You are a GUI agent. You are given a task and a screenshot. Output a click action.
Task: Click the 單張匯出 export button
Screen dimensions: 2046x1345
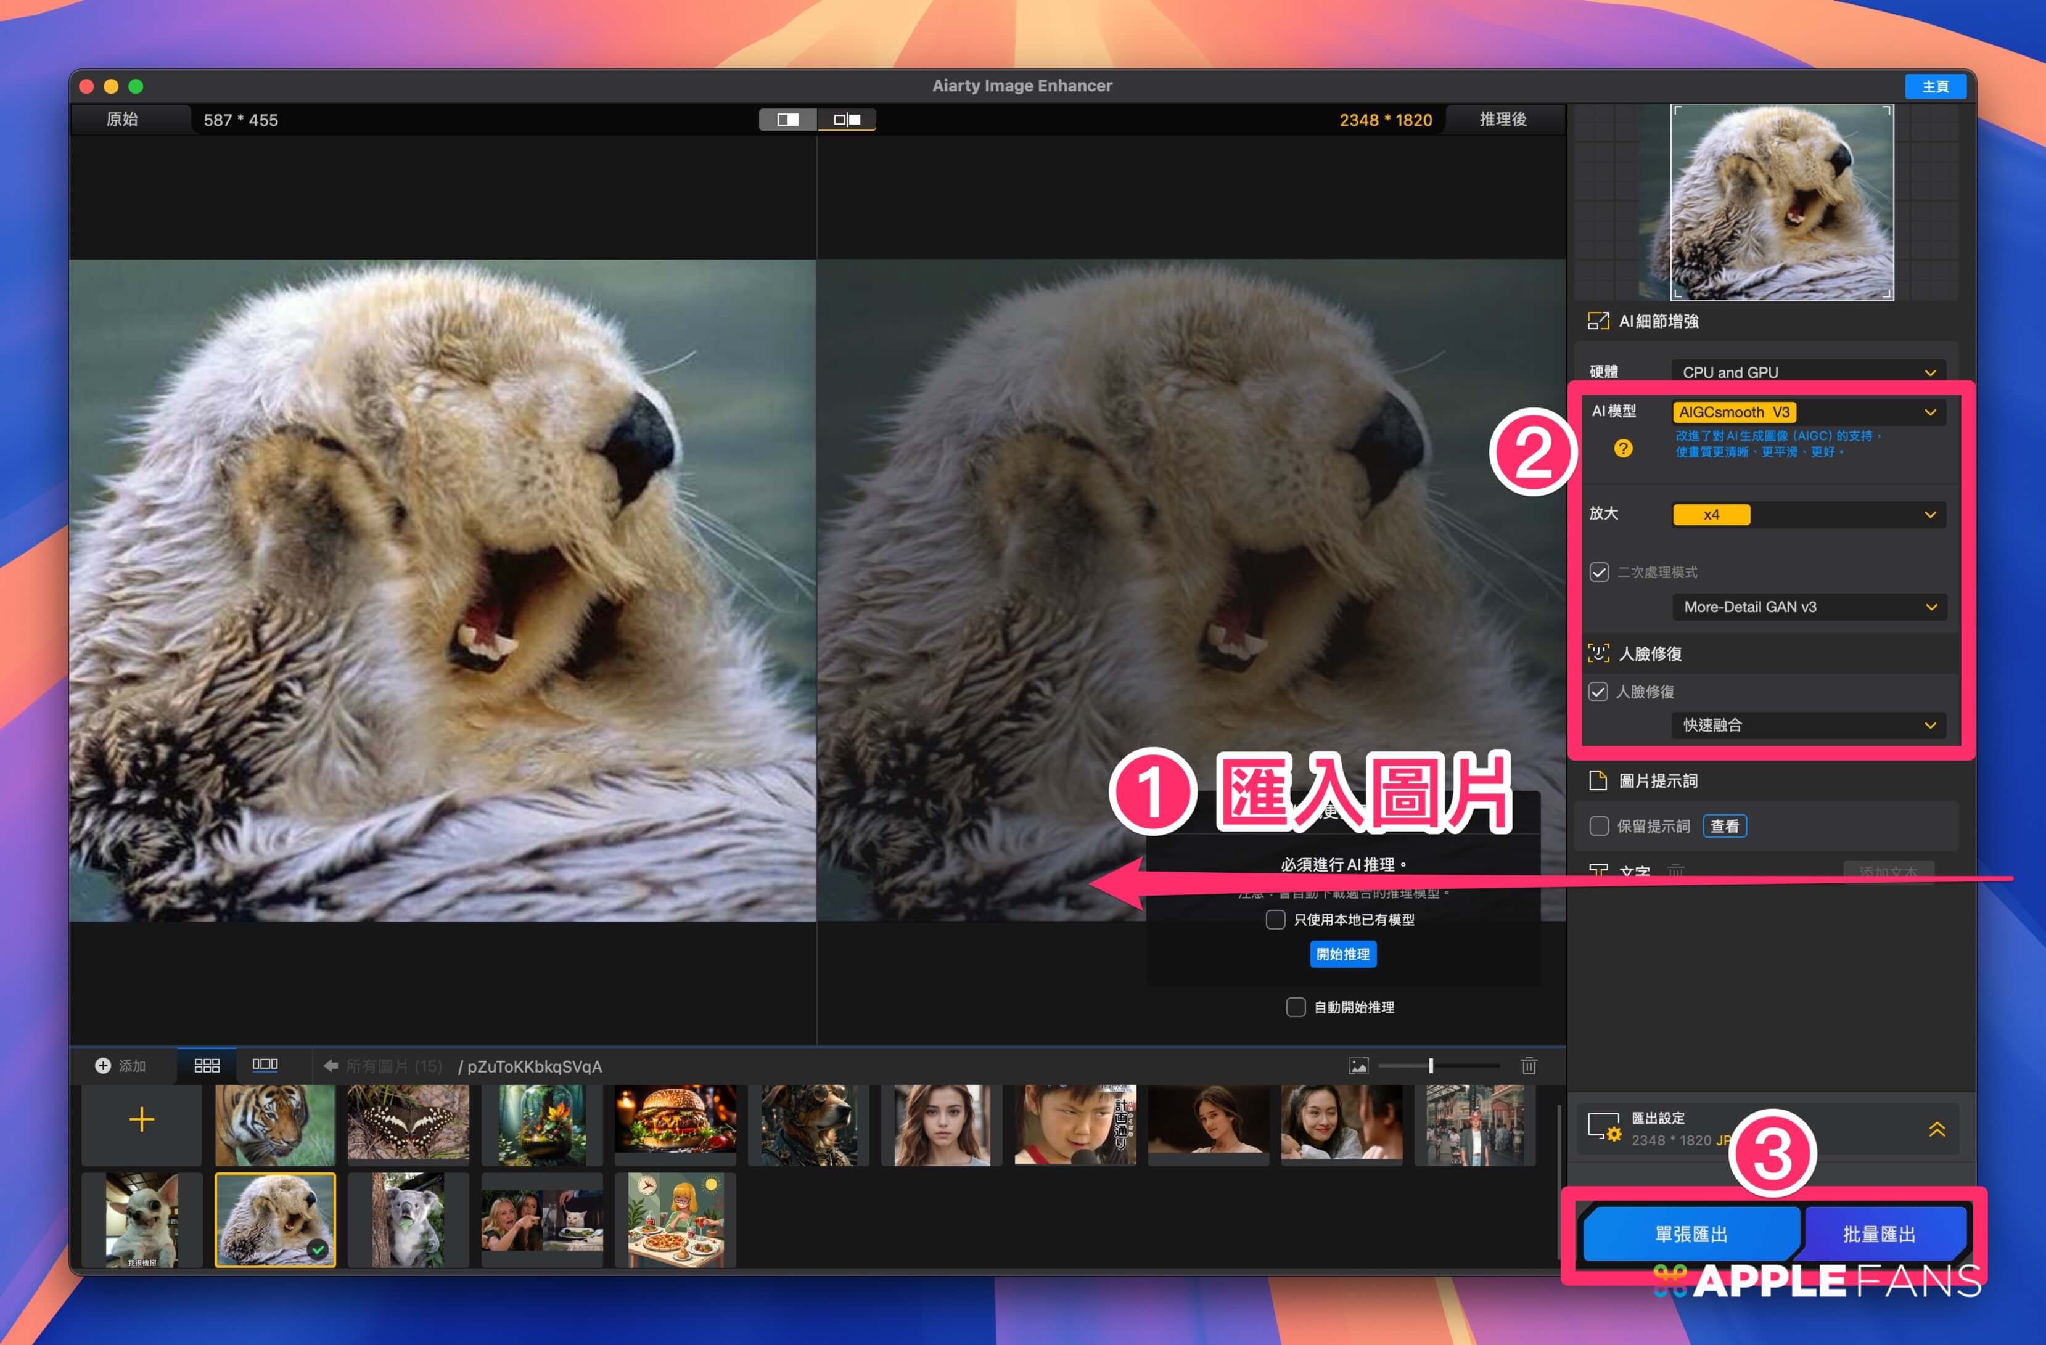pos(1691,1234)
